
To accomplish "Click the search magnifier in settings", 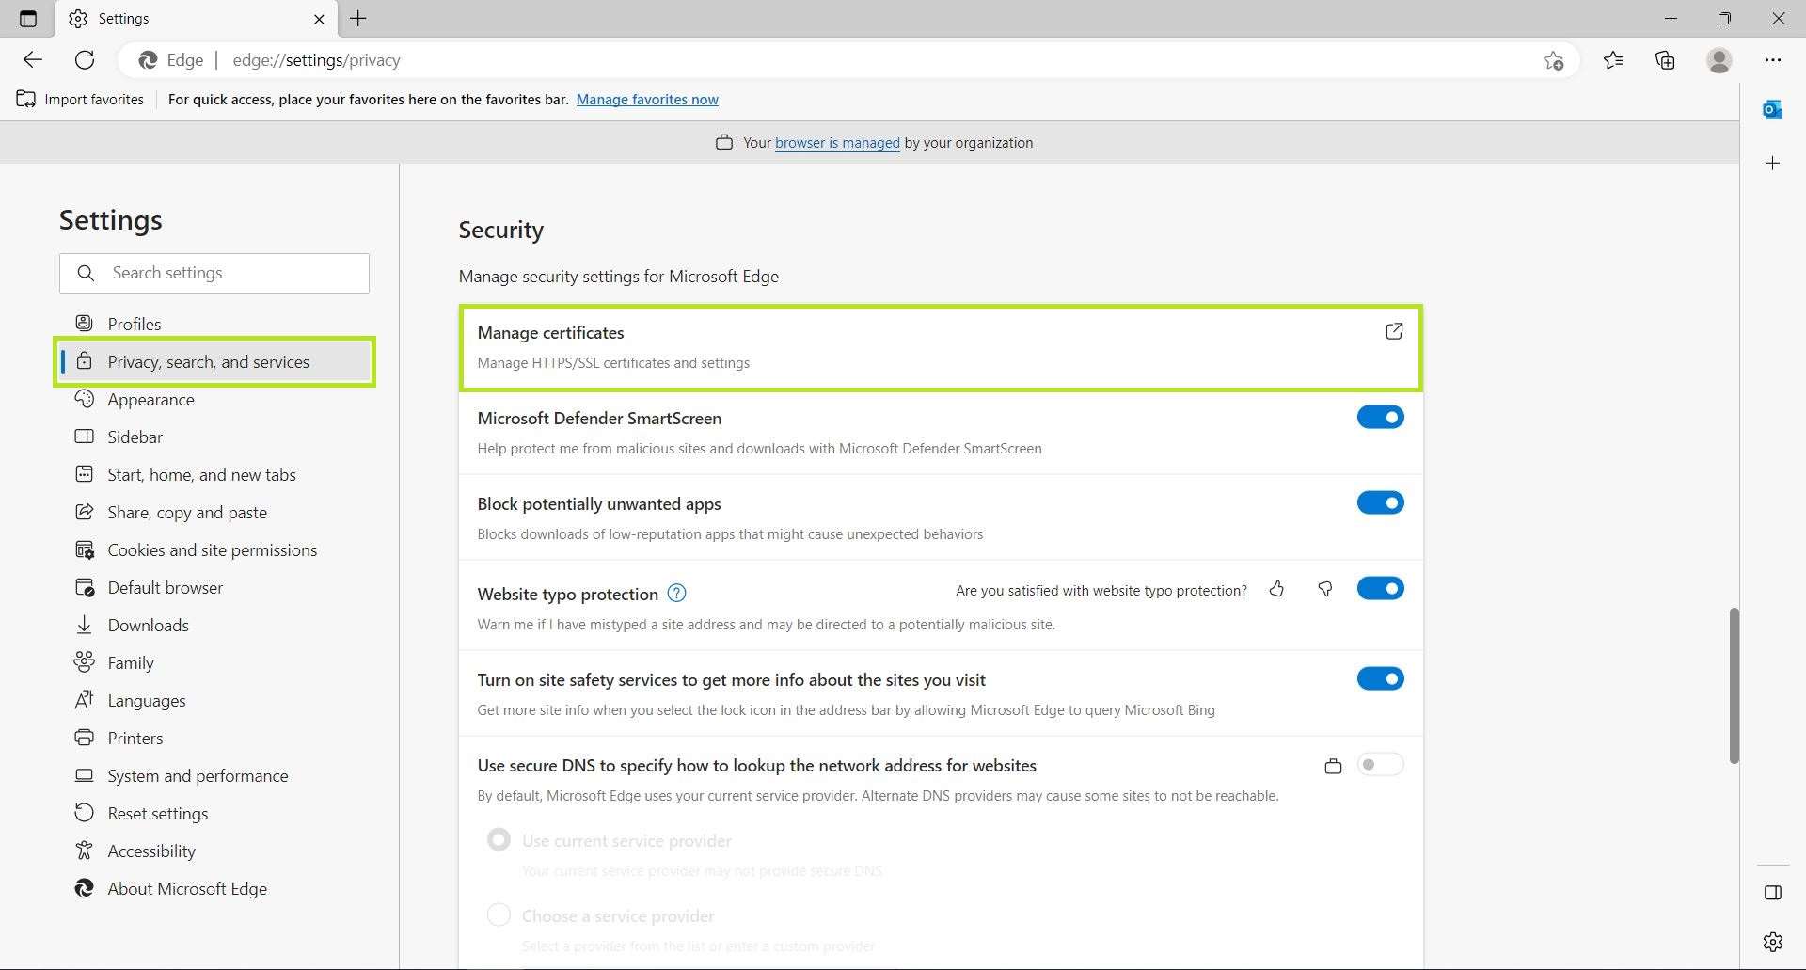I will [86, 273].
